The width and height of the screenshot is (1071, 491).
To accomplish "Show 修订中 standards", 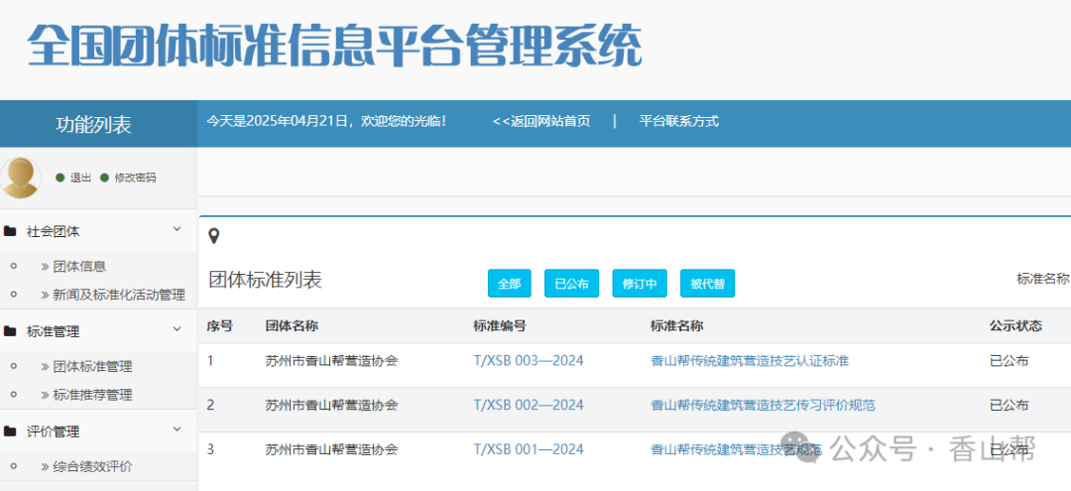I will pos(640,284).
